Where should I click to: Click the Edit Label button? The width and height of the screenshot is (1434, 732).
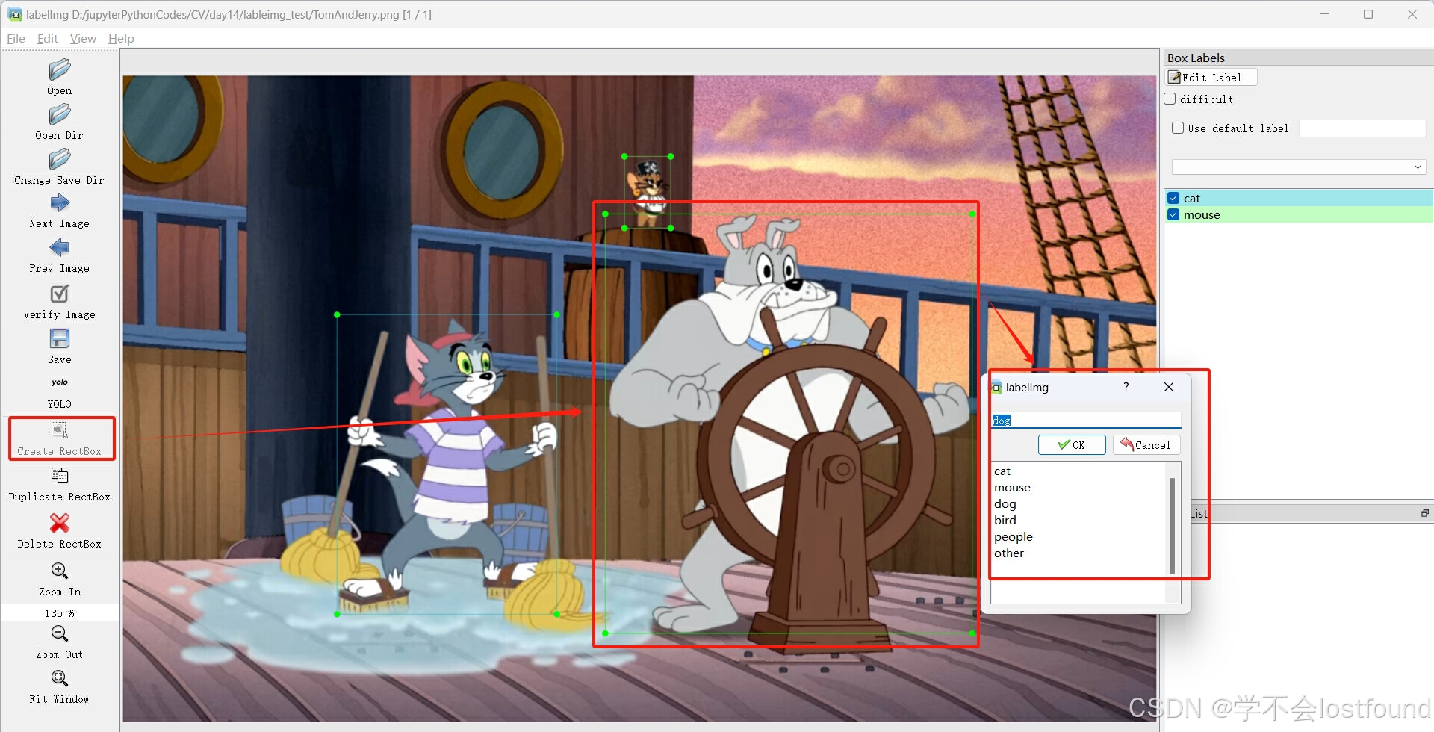(x=1211, y=78)
